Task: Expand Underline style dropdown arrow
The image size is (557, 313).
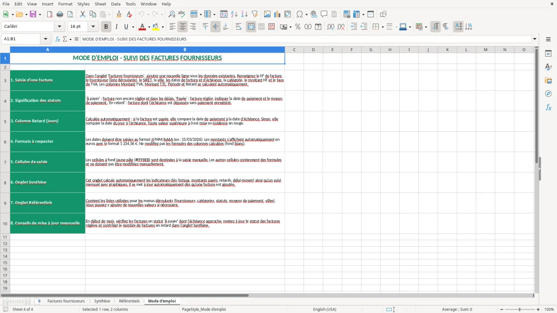Action: tap(133, 27)
